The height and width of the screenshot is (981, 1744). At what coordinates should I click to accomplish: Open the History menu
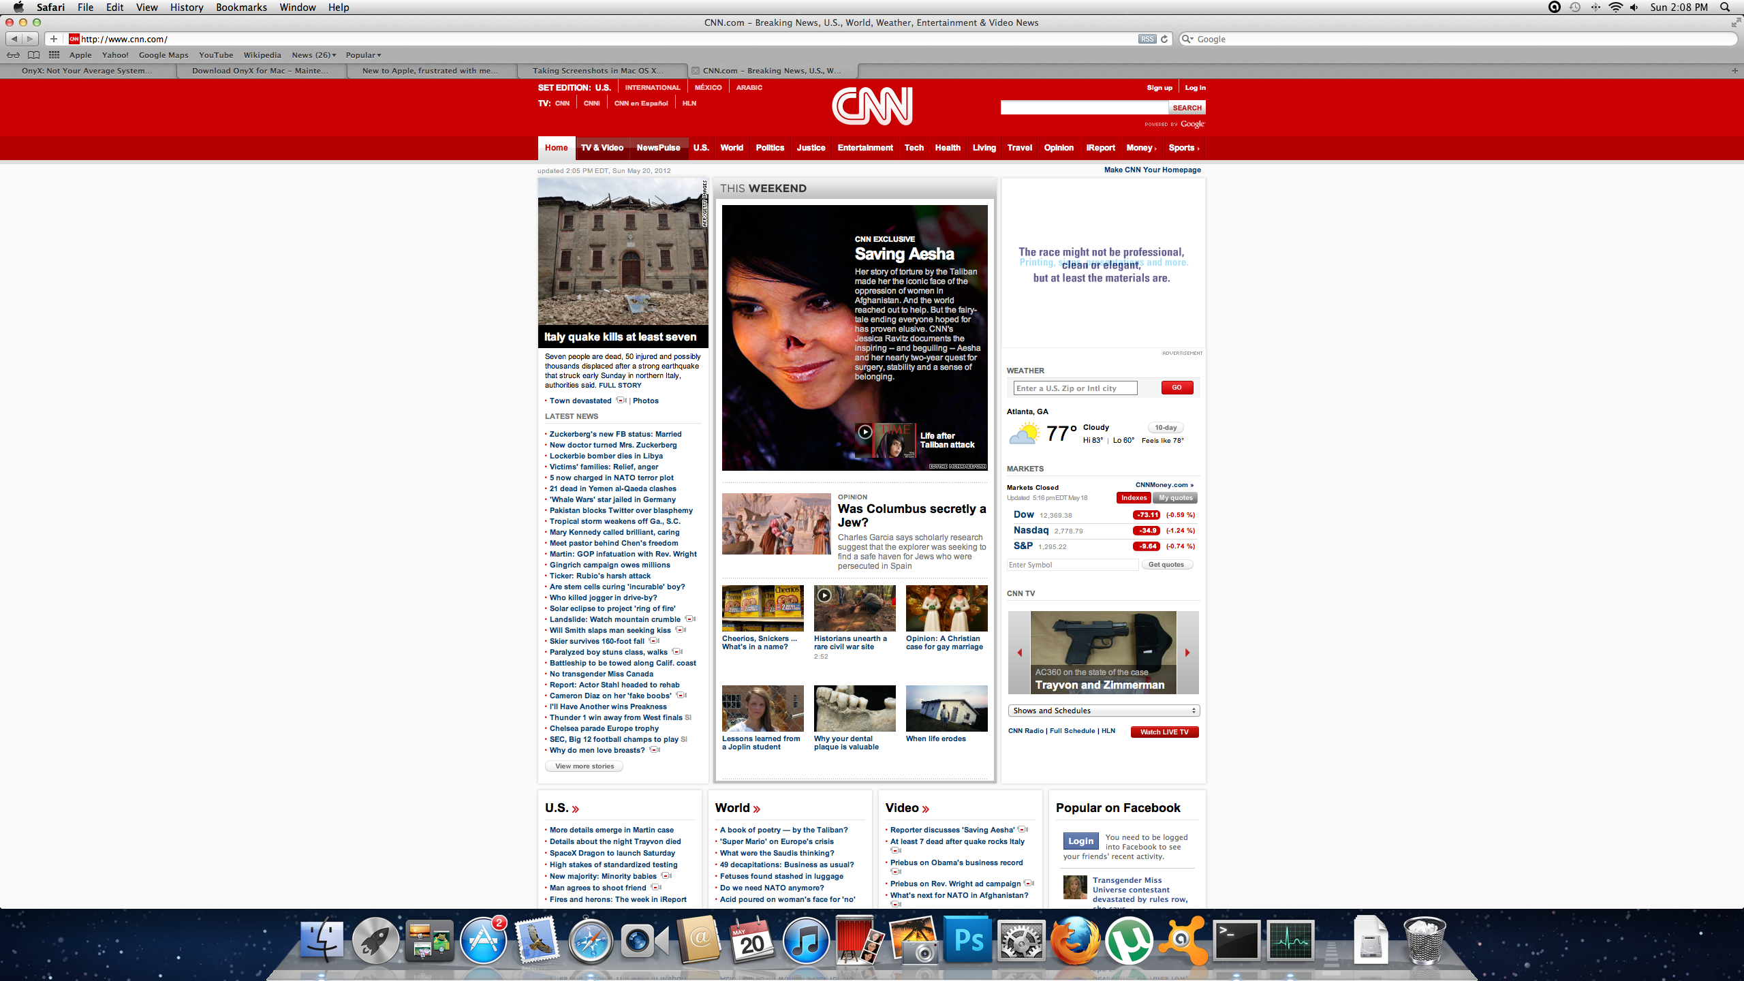pos(186,7)
